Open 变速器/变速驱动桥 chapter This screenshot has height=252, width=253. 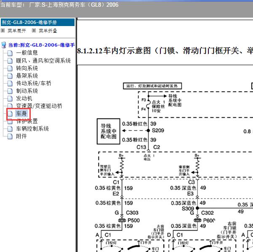[39, 106]
